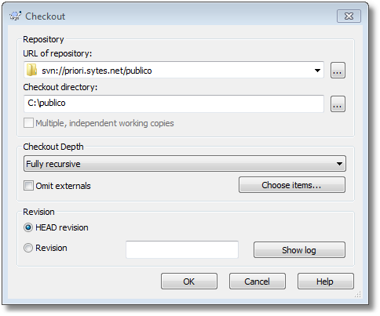Browse for checkout directory with ellipsis button
Image resolution: width=380 pixels, height=316 pixels.
click(338, 104)
